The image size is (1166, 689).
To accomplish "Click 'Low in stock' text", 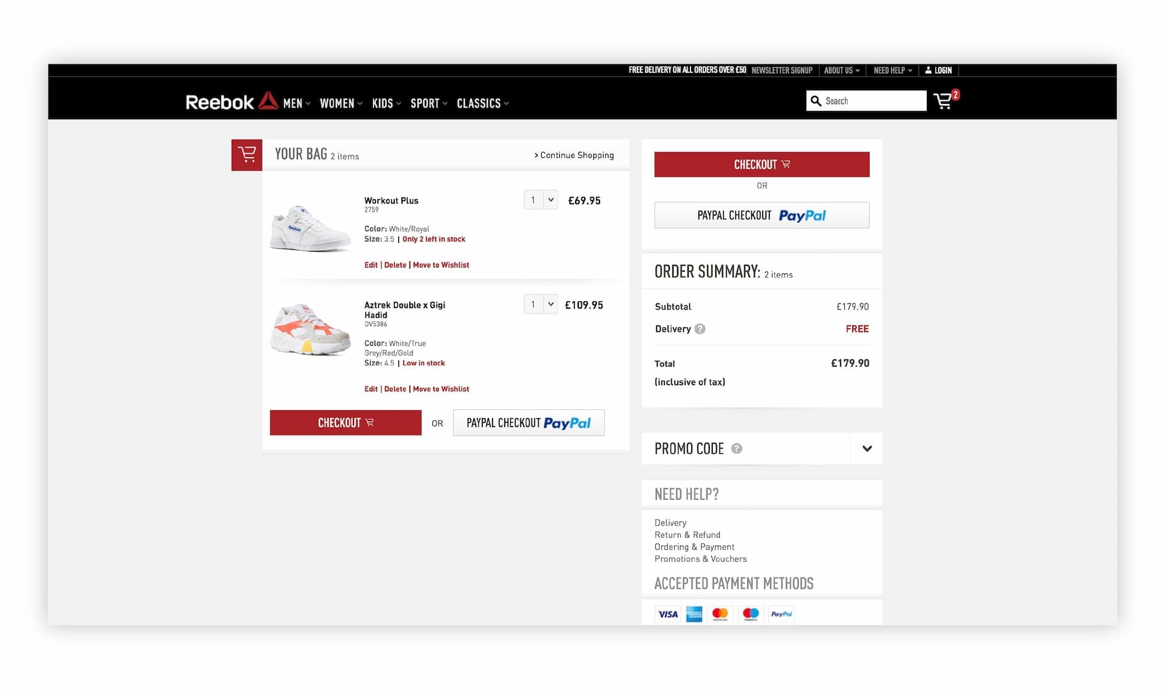I will (423, 363).
